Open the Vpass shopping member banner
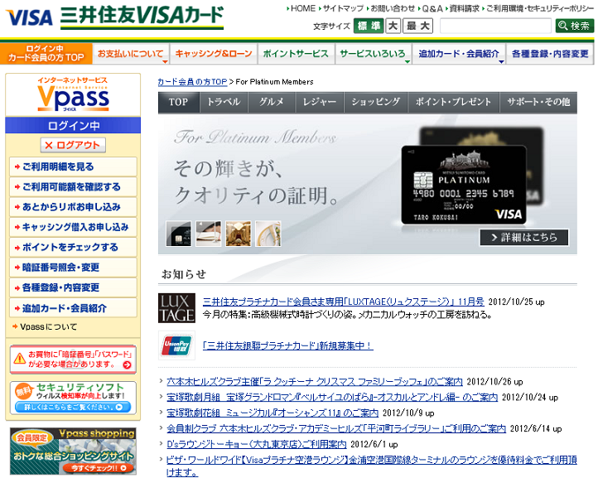This screenshot has width=598, height=478. [x=73, y=451]
